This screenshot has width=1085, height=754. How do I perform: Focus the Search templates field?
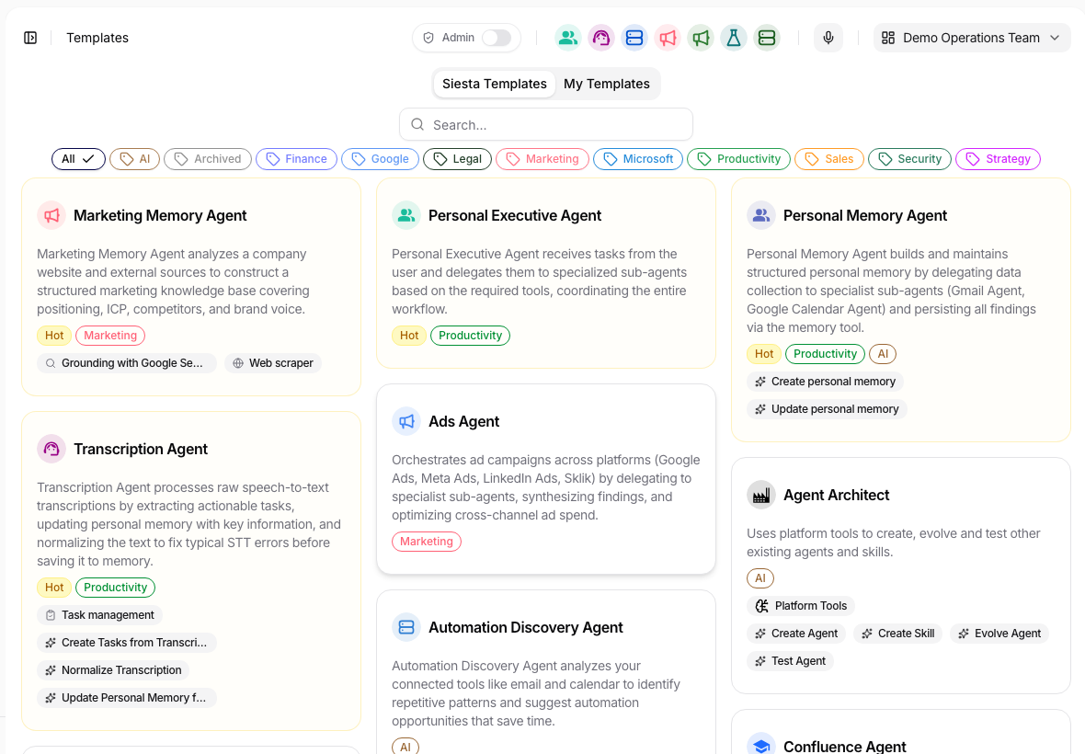(546, 124)
